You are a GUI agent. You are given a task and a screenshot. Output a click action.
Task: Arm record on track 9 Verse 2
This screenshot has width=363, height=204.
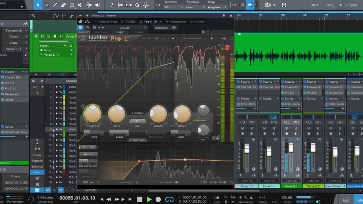(x=55, y=36)
